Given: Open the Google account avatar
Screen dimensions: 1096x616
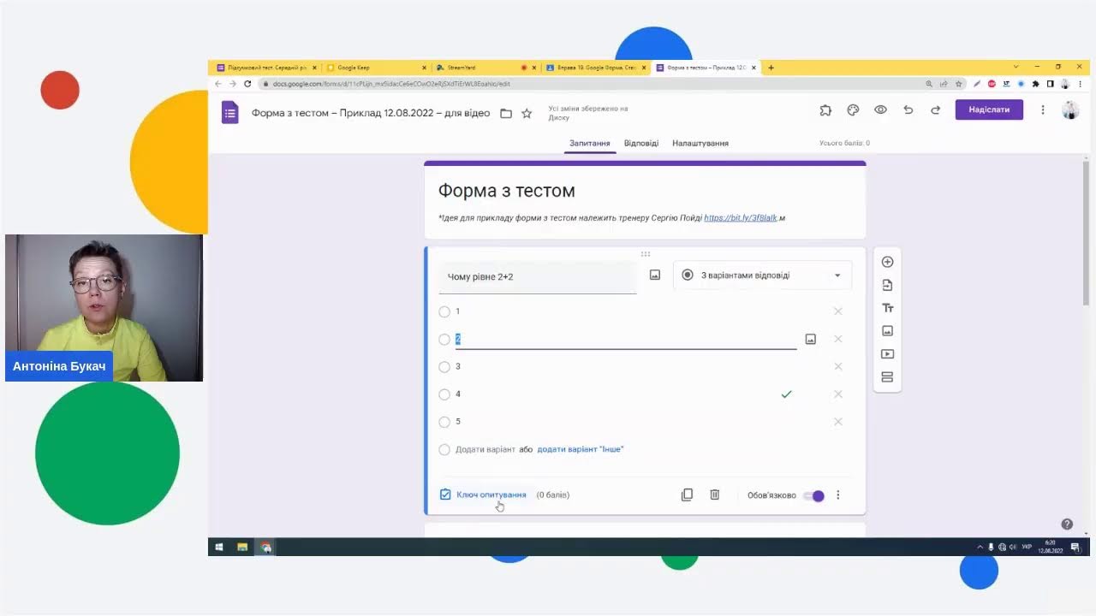Looking at the screenshot, I should 1070,110.
